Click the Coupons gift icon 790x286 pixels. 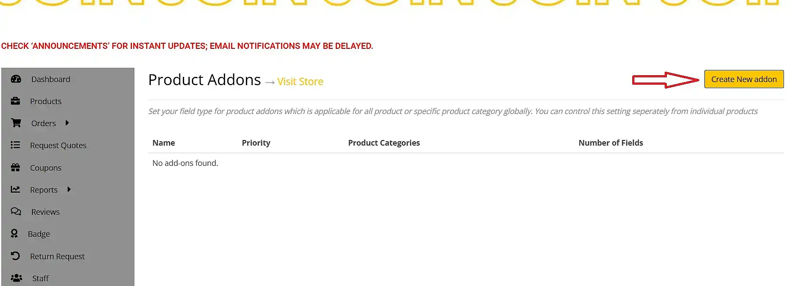[16, 168]
